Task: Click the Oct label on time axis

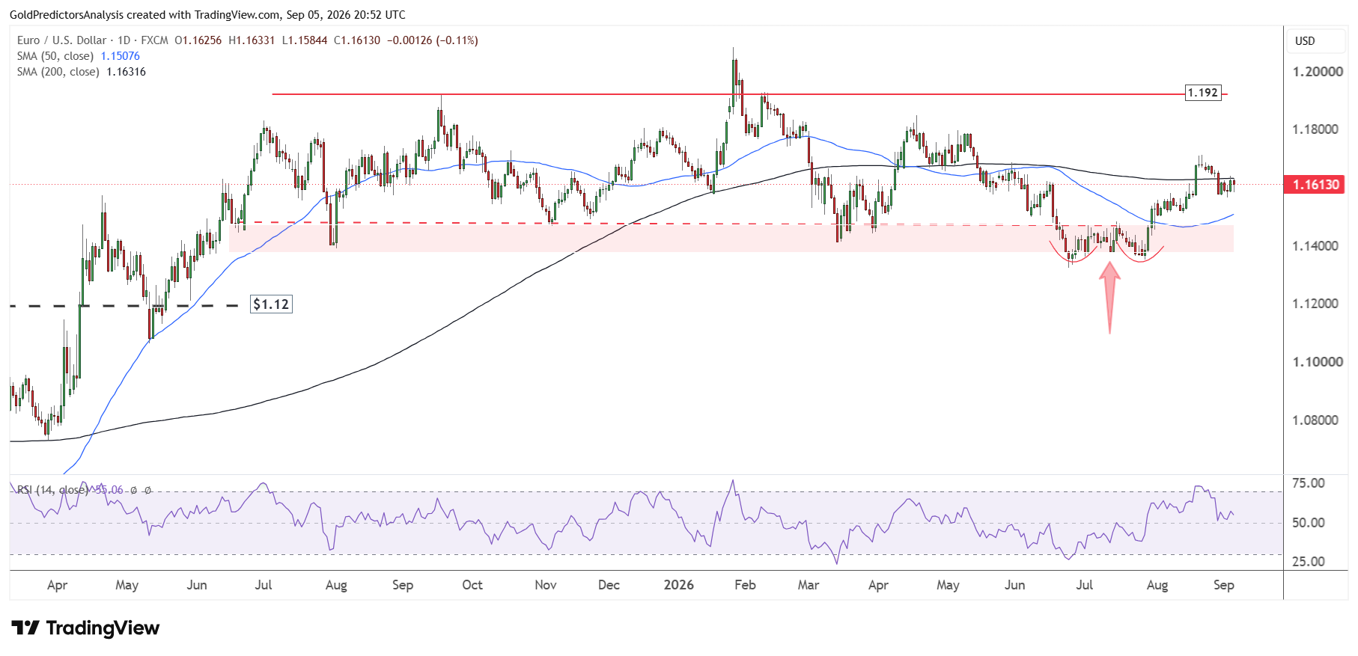Action: (x=472, y=585)
